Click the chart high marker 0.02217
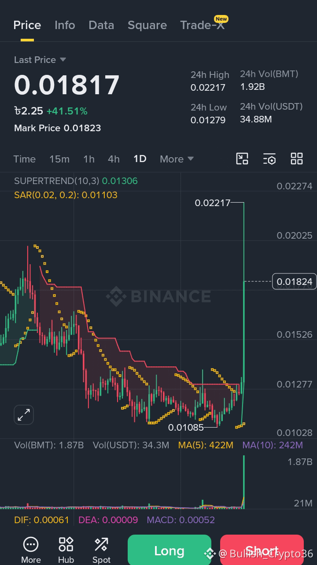Screen dimensions: 317x565 click(213, 203)
